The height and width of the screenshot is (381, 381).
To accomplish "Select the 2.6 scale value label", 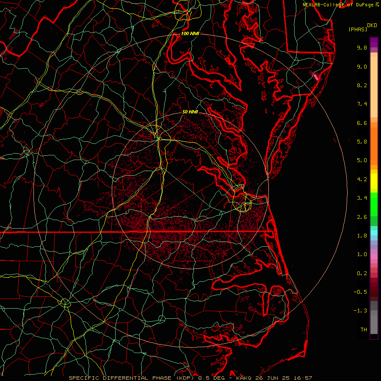I will 362,217.
